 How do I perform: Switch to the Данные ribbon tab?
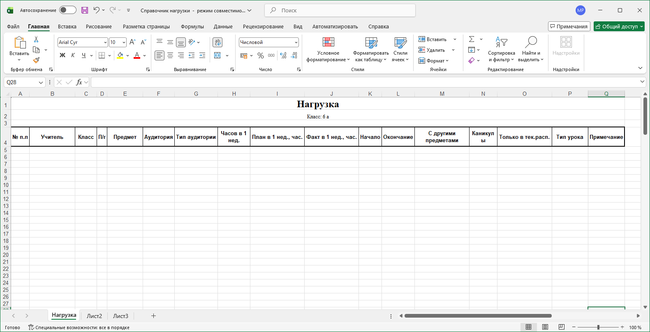[x=223, y=27]
